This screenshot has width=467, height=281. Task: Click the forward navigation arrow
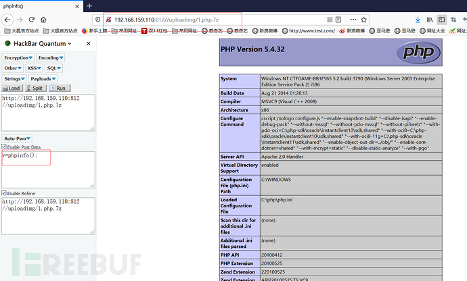20,20
